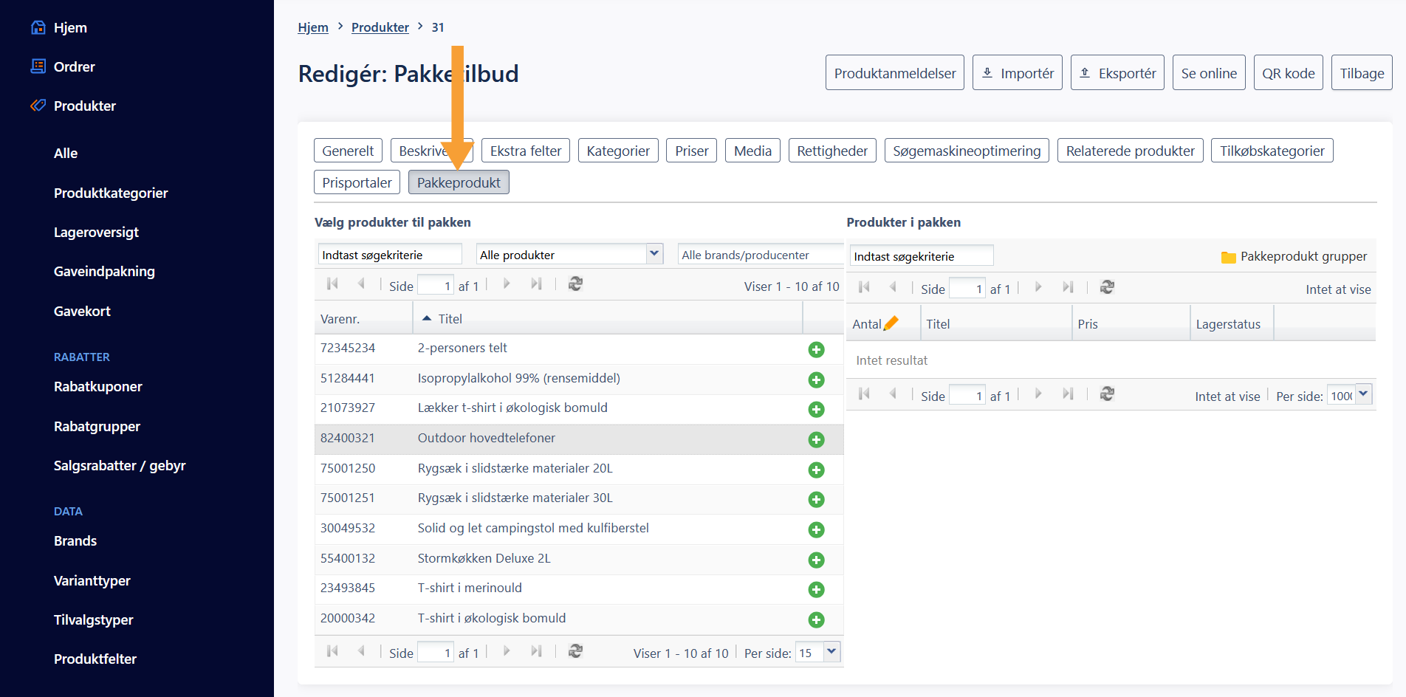This screenshot has height=697, width=1406.
Task: Add Stormkøkken Deluxe 2L using plus icon
Action: point(816,560)
